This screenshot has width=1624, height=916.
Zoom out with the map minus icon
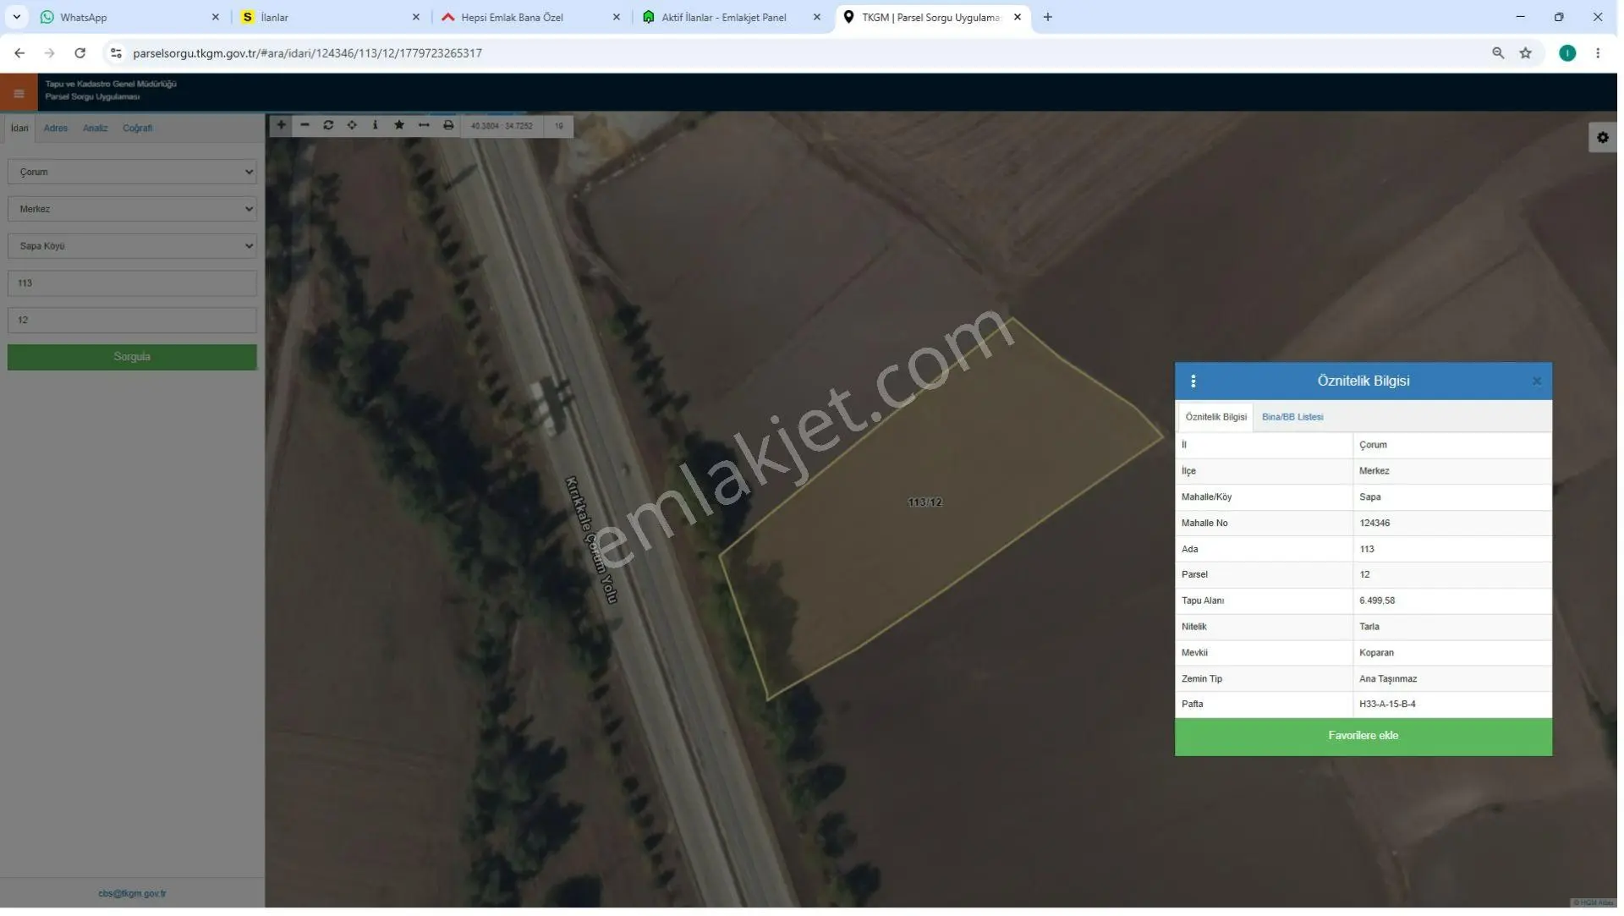pyautogui.click(x=304, y=125)
